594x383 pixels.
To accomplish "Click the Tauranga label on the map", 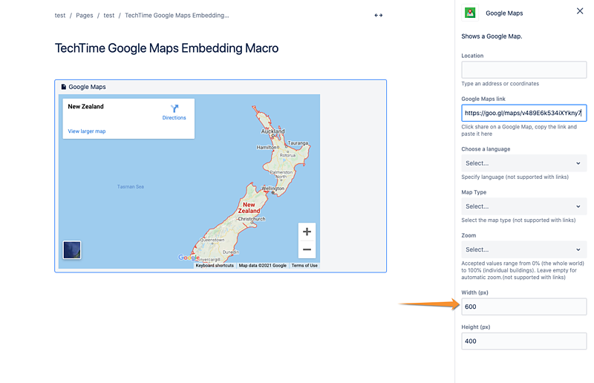I will point(298,143).
